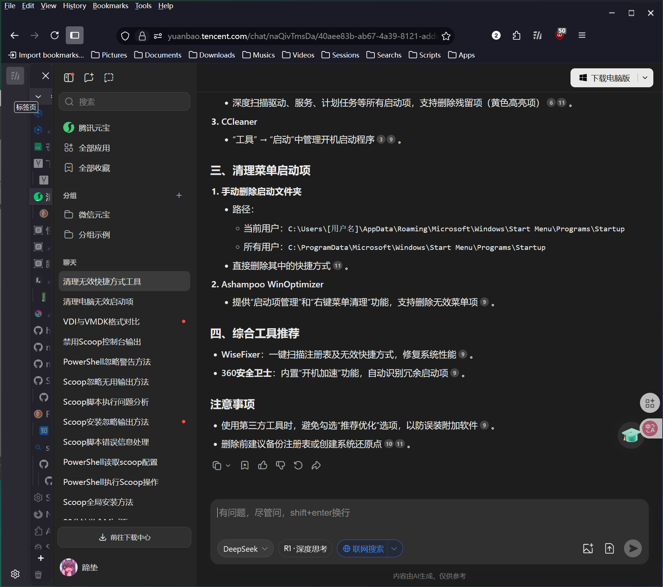Open the Downloads bookmark folder
The image size is (663, 587).
pyautogui.click(x=212, y=55)
